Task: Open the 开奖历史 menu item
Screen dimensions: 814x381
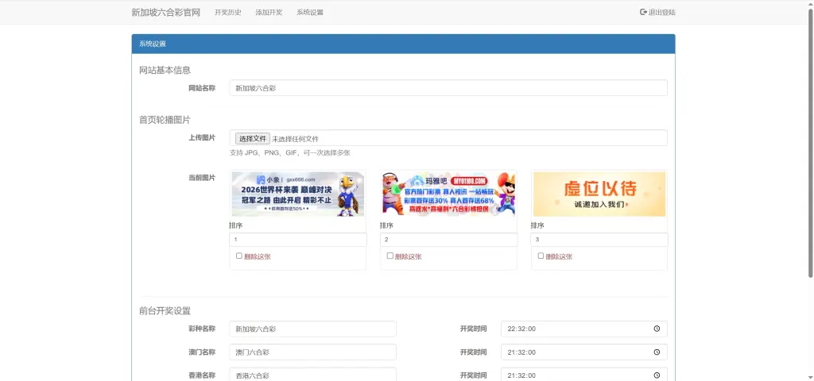Action: [228, 13]
